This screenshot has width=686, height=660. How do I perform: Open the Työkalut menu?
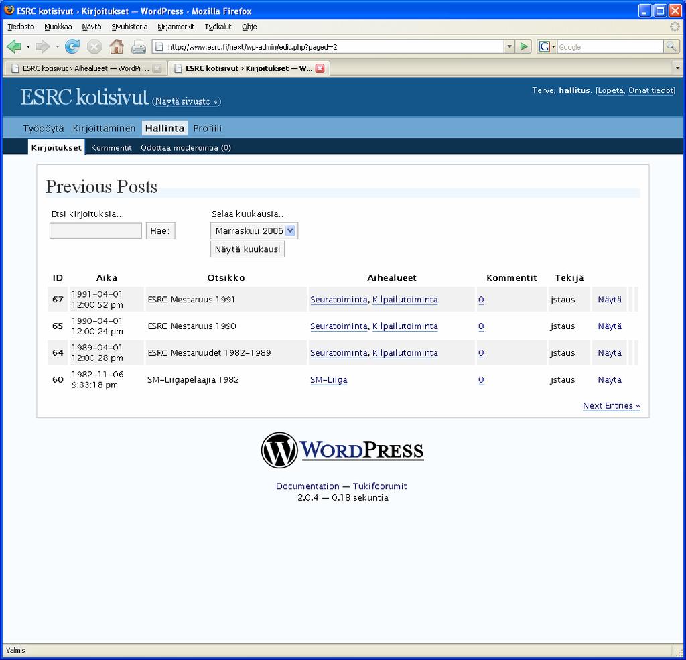click(x=218, y=27)
